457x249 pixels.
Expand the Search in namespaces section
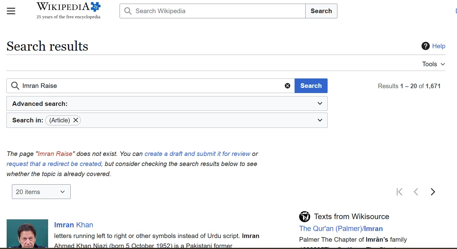pyautogui.click(x=320, y=120)
